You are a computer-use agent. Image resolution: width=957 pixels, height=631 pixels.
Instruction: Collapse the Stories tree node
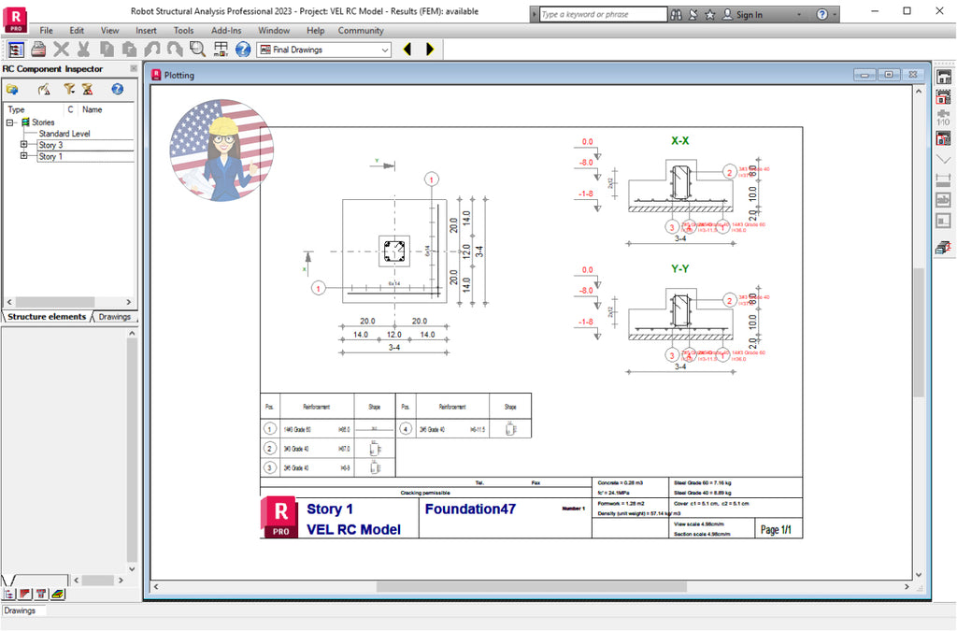9,122
